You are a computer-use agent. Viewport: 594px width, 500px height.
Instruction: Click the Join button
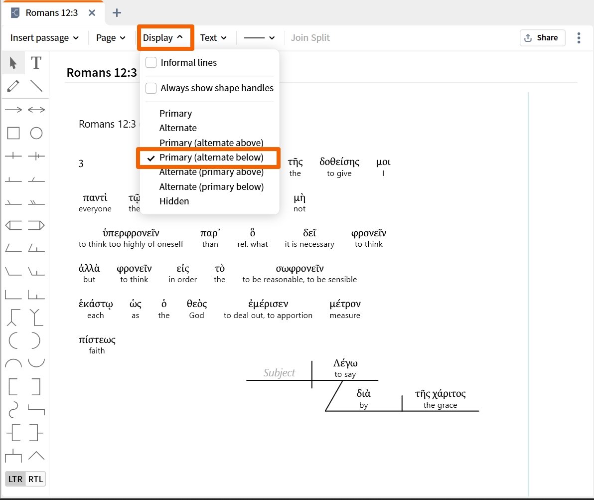(x=299, y=38)
